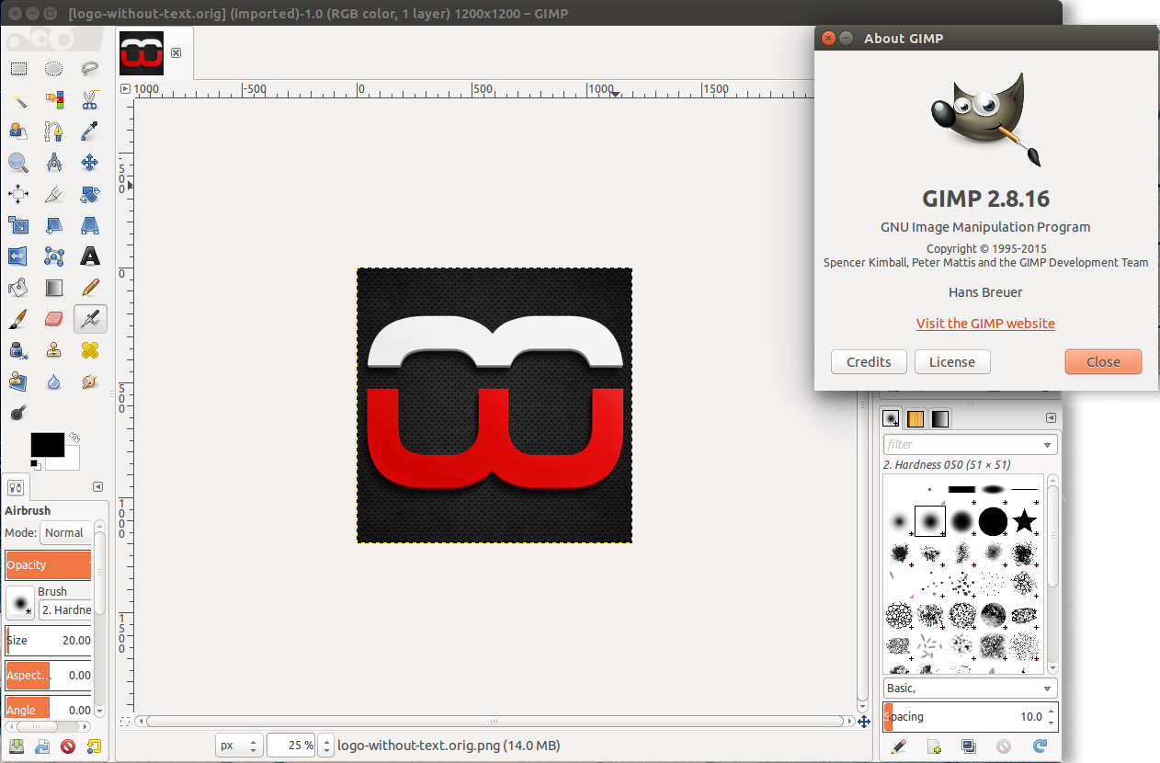This screenshot has height=763, width=1160.
Task: Switch to the Brushes tab
Action: pyautogui.click(x=891, y=418)
